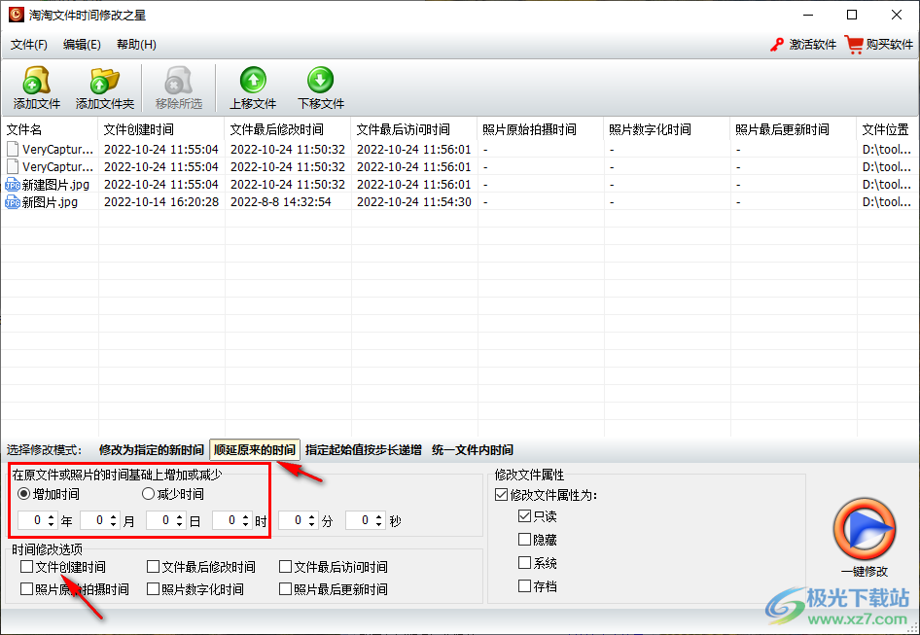Enable the 照片最后更新时间 checkbox
This screenshot has width=920, height=635.
click(286, 588)
